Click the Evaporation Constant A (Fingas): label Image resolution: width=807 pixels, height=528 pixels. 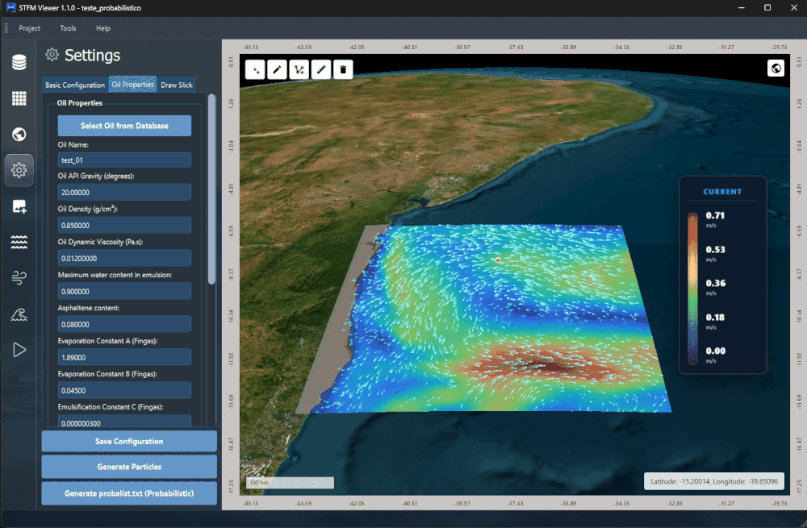pos(107,341)
